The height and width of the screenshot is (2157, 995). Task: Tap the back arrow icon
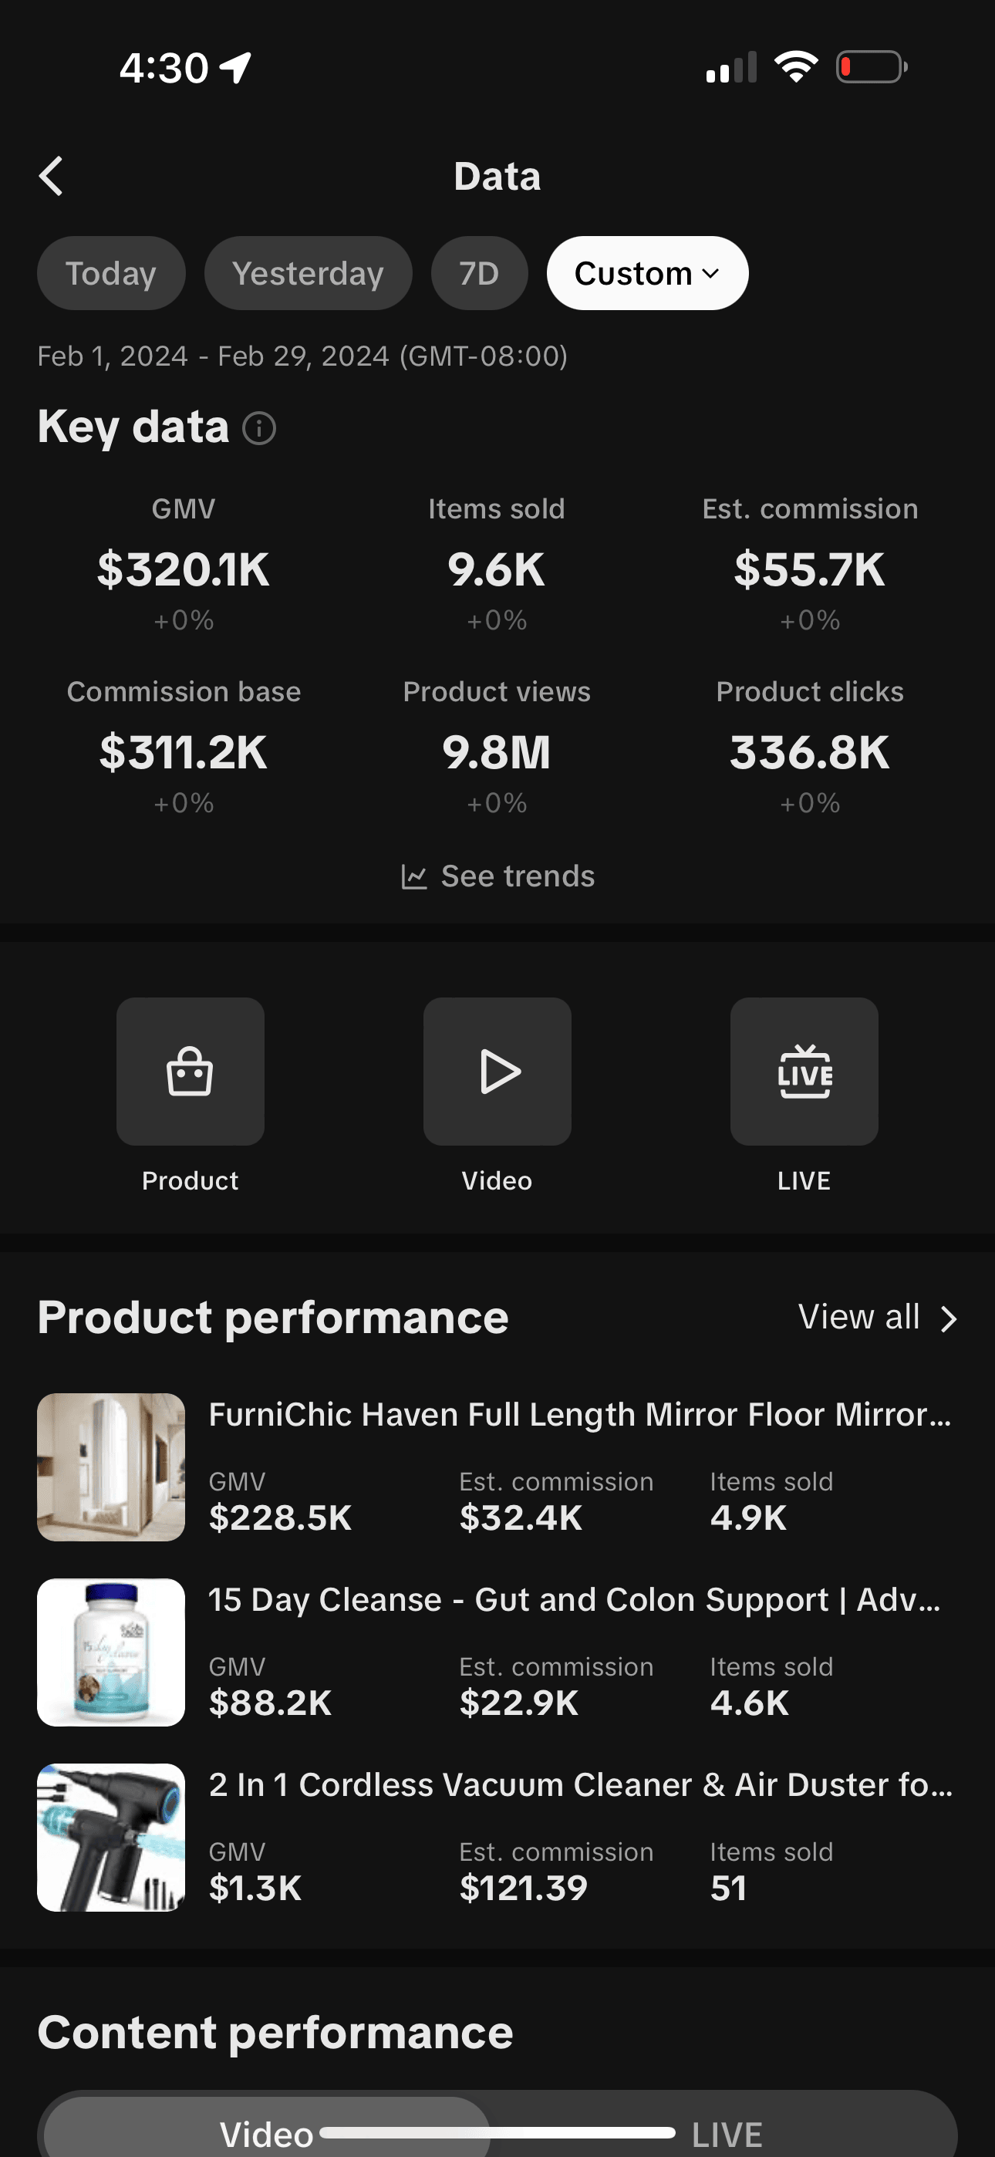click(52, 176)
